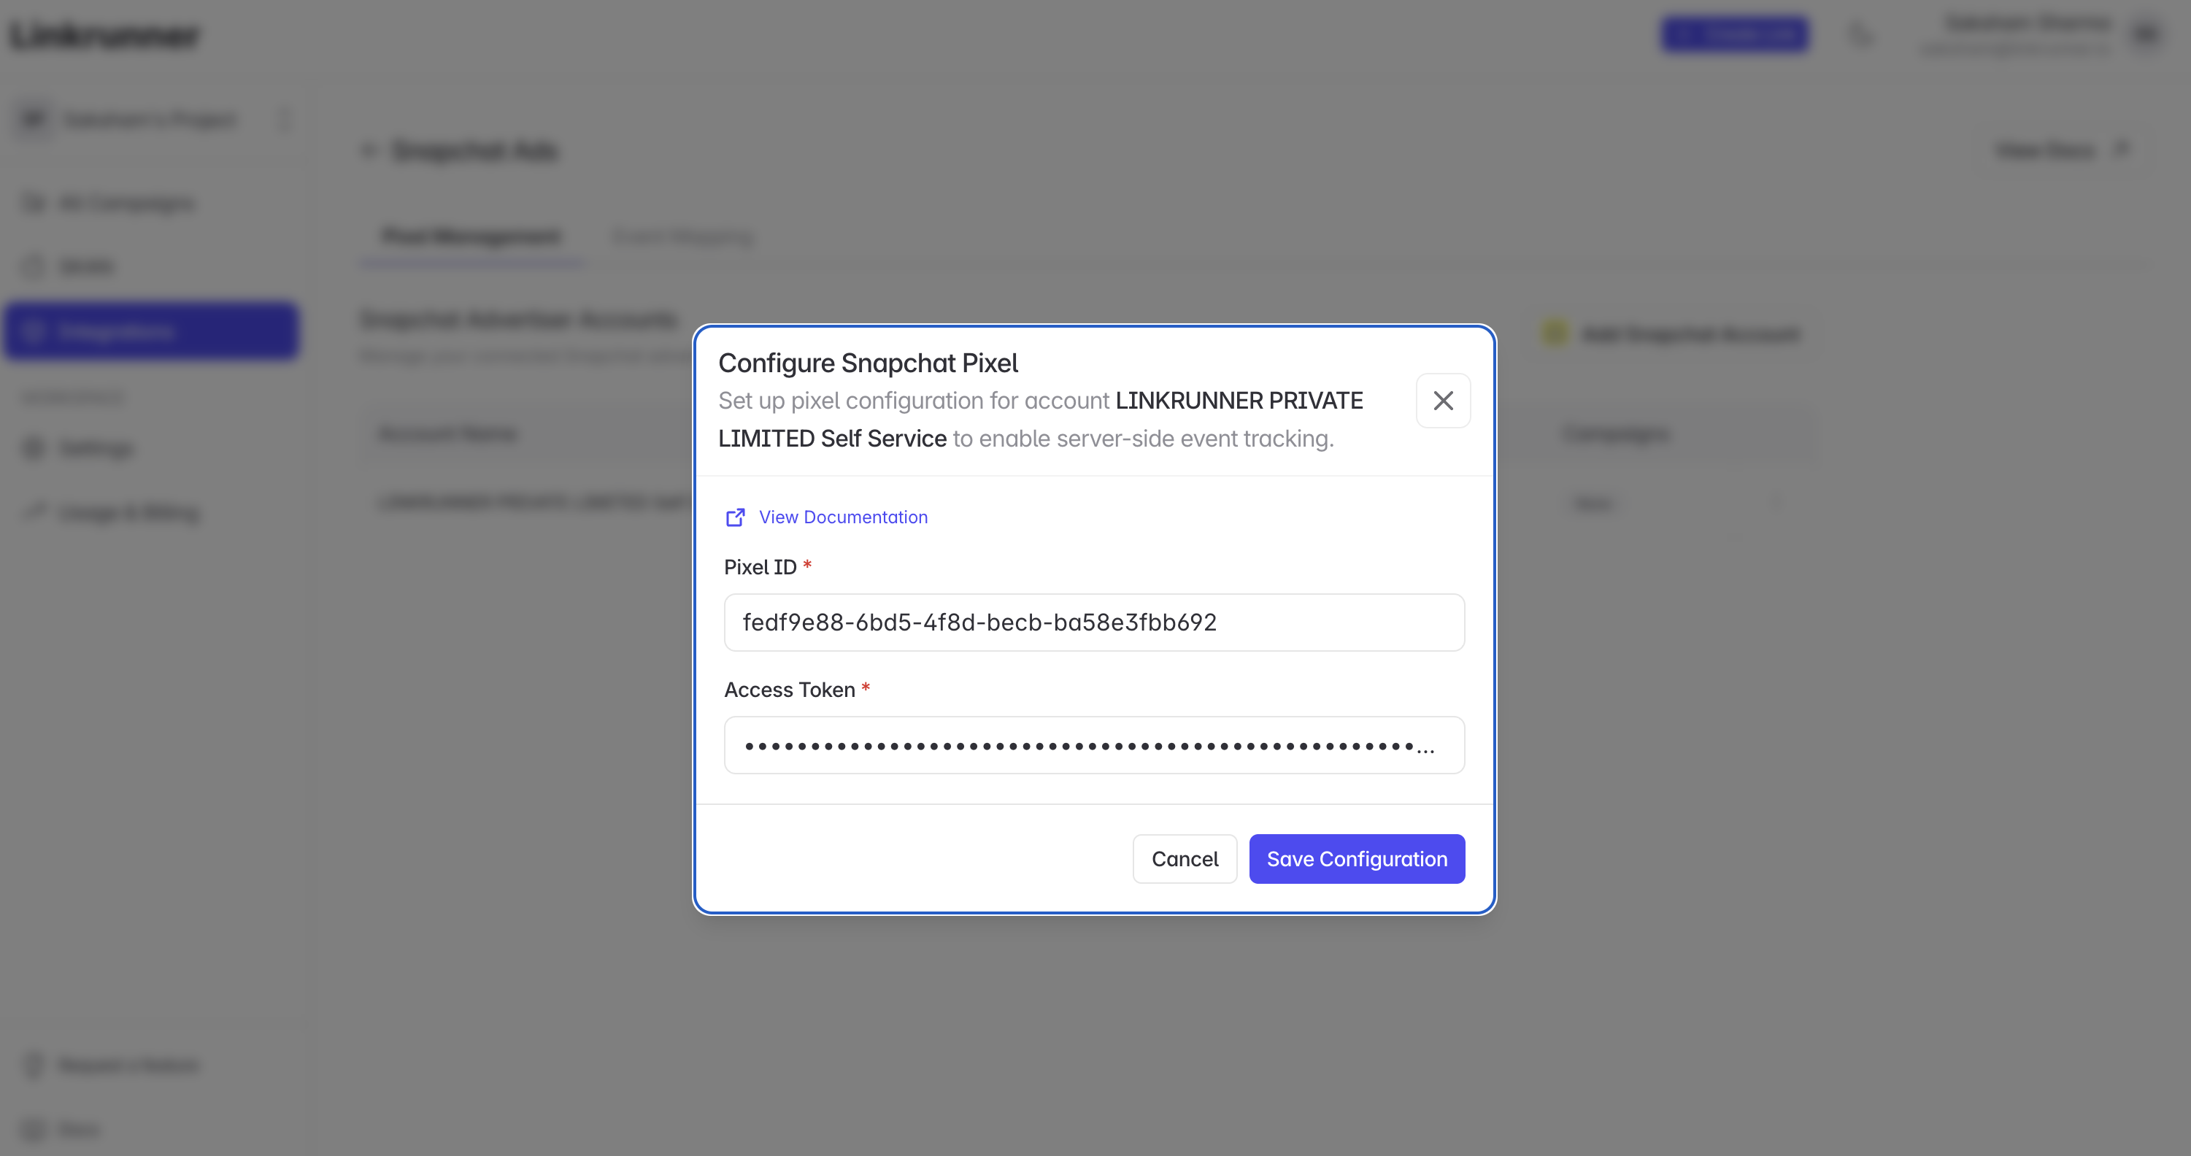Click the Usage & Billing sidebar icon
This screenshot has height=1156, width=2191.
click(x=33, y=512)
